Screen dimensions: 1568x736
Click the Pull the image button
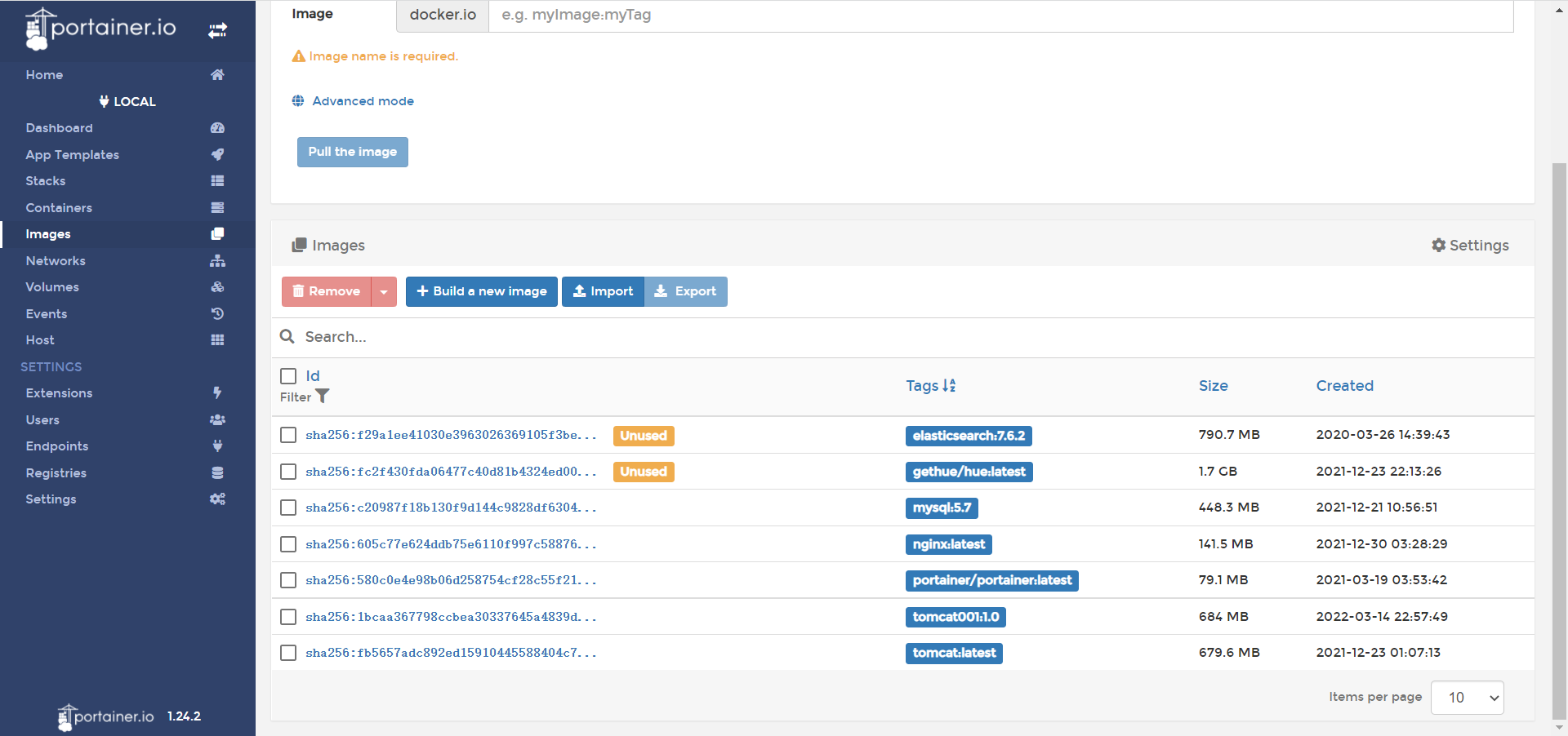tap(352, 152)
